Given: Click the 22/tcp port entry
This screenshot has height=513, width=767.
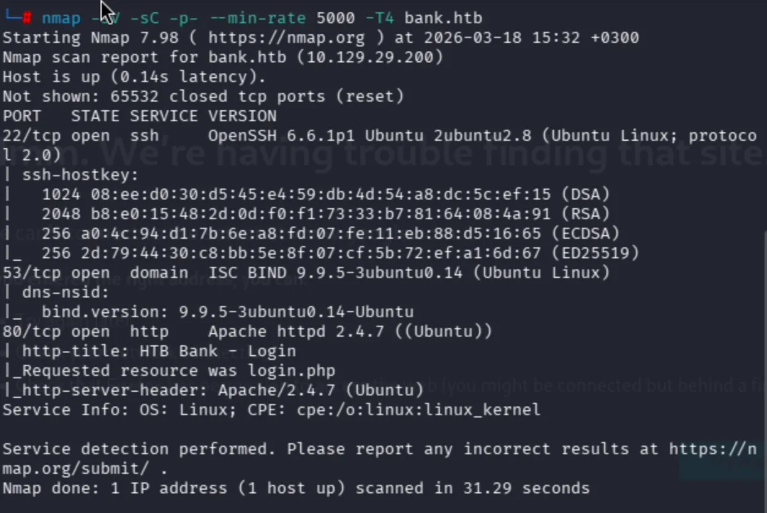Looking at the screenshot, I should pyautogui.click(x=32, y=136).
